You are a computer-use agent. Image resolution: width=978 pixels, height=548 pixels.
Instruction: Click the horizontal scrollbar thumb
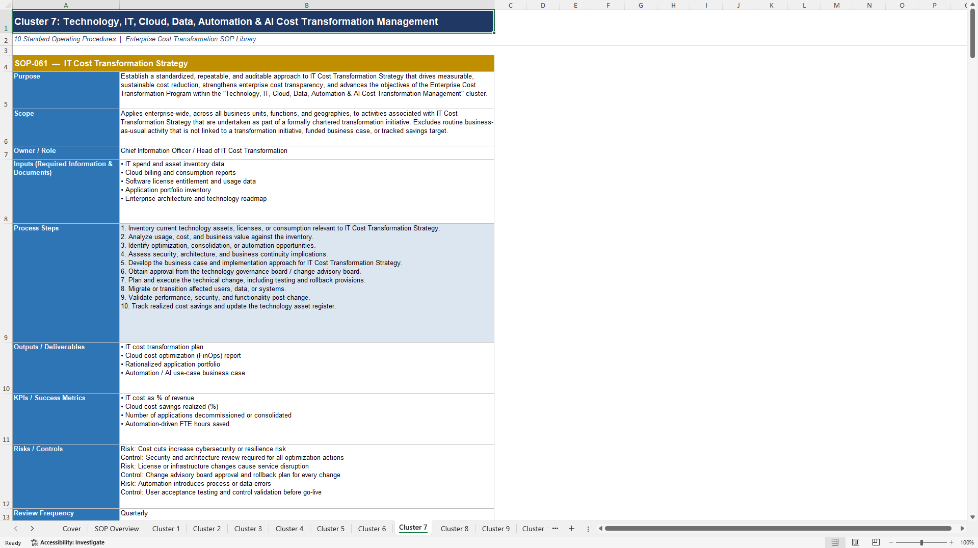(x=778, y=529)
